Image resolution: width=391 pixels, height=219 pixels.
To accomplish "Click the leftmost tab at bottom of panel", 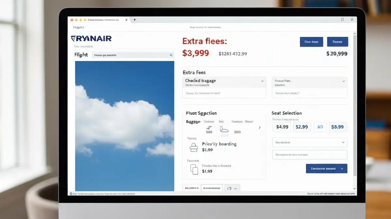I will [191, 188].
